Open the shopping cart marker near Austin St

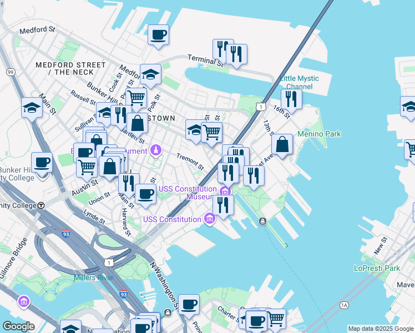tap(87, 167)
